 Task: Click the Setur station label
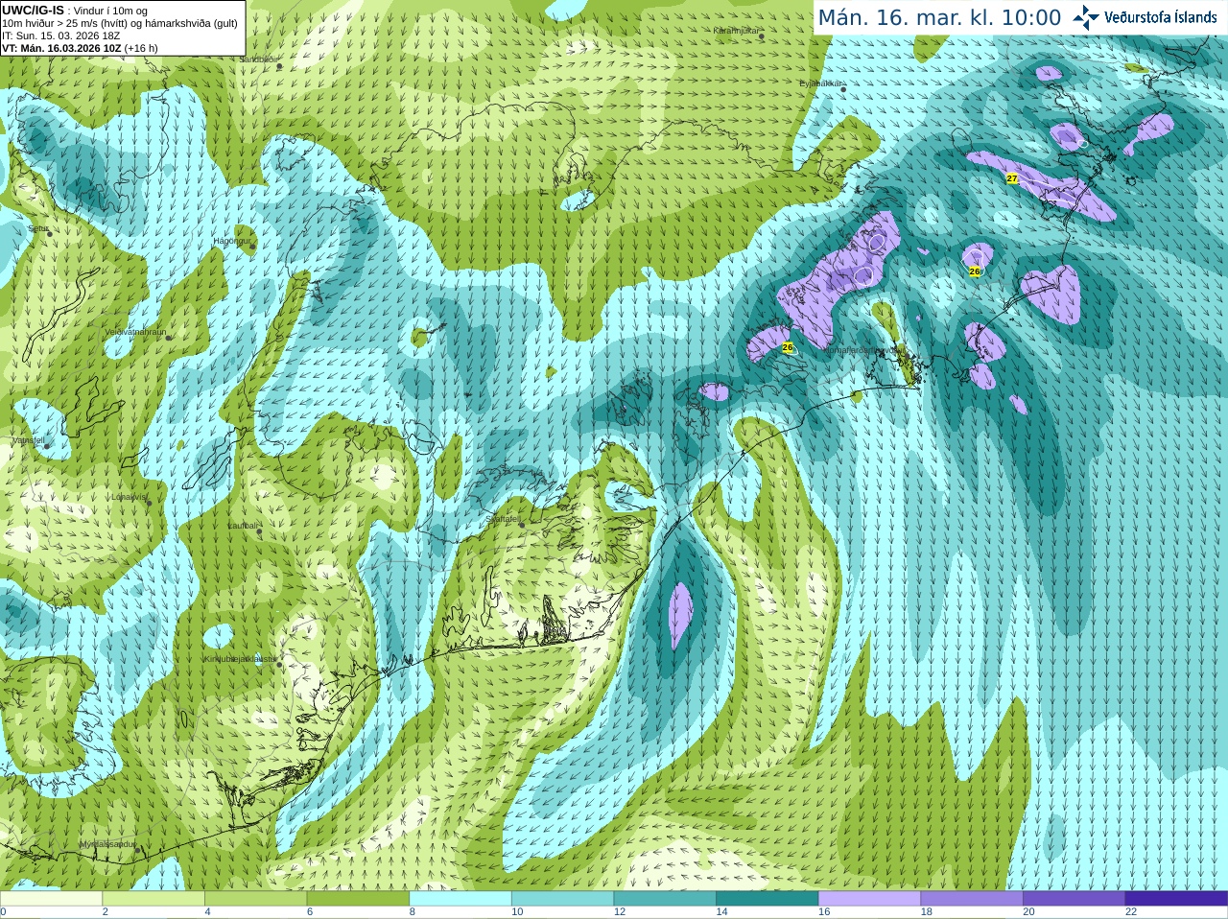(x=38, y=229)
